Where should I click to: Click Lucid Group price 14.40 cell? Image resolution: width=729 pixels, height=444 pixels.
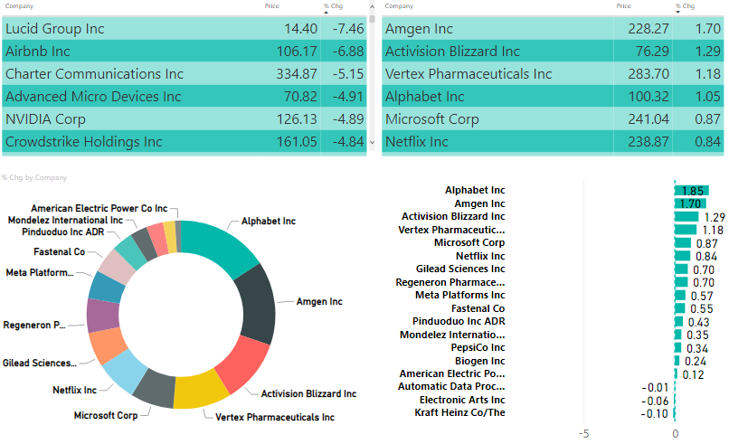300,28
